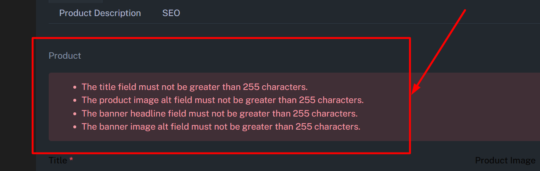This screenshot has height=171, width=540.
Task: Click the tail end of the red arrow
Action: (x=465, y=11)
